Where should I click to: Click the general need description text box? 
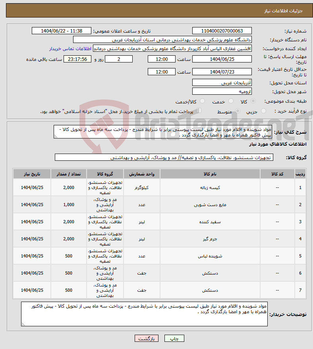(x=163, y=132)
